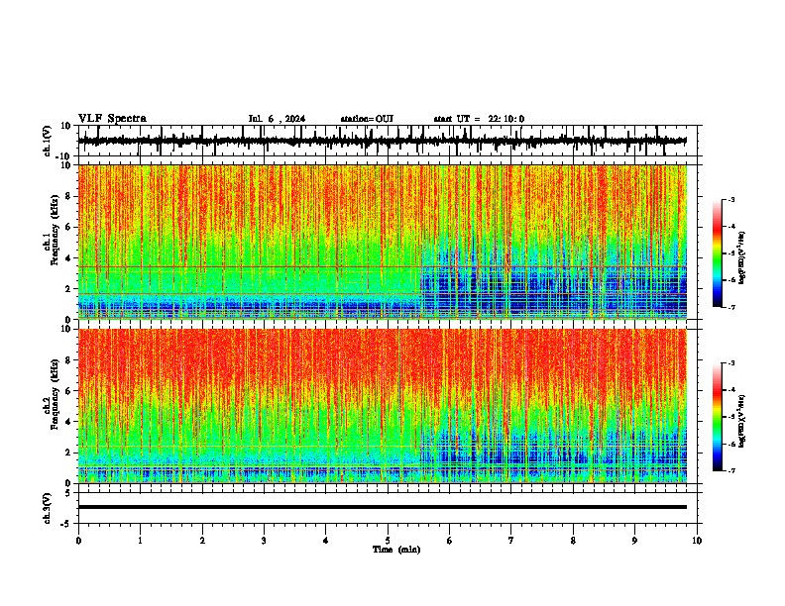Click time tick label '5' on x-axis
The image size is (785, 606).
(x=388, y=541)
